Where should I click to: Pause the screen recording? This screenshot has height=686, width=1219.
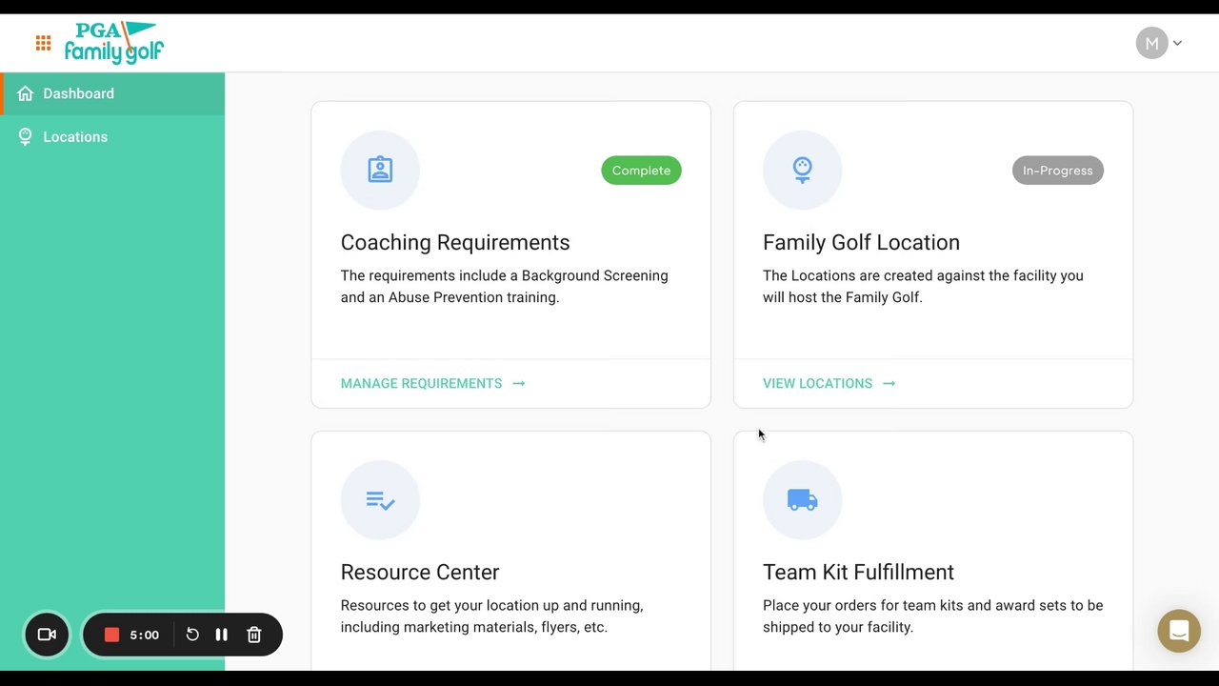tap(221, 635)
